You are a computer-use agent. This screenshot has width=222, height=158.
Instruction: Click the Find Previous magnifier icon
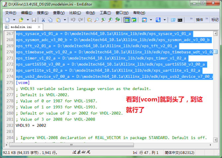110,20
